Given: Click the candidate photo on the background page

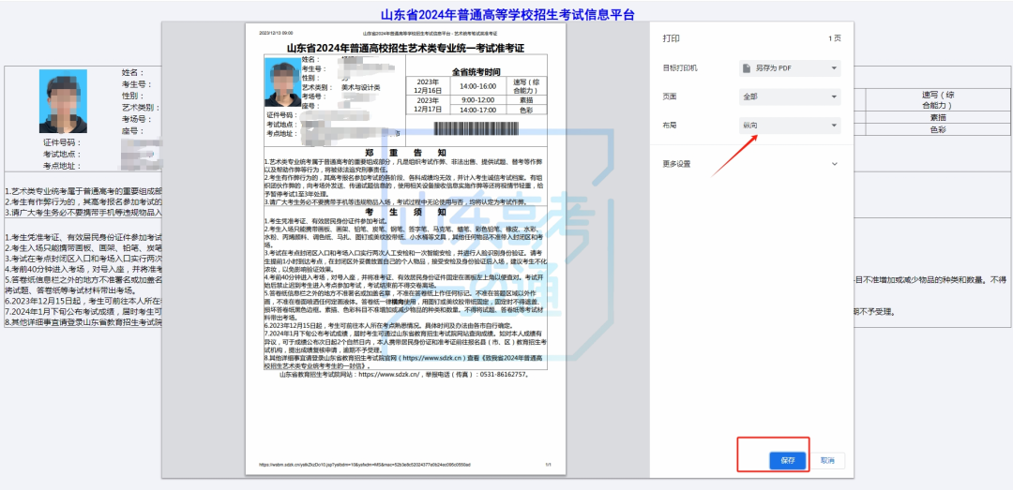Looking at the screenshot, I should (63, 101).
